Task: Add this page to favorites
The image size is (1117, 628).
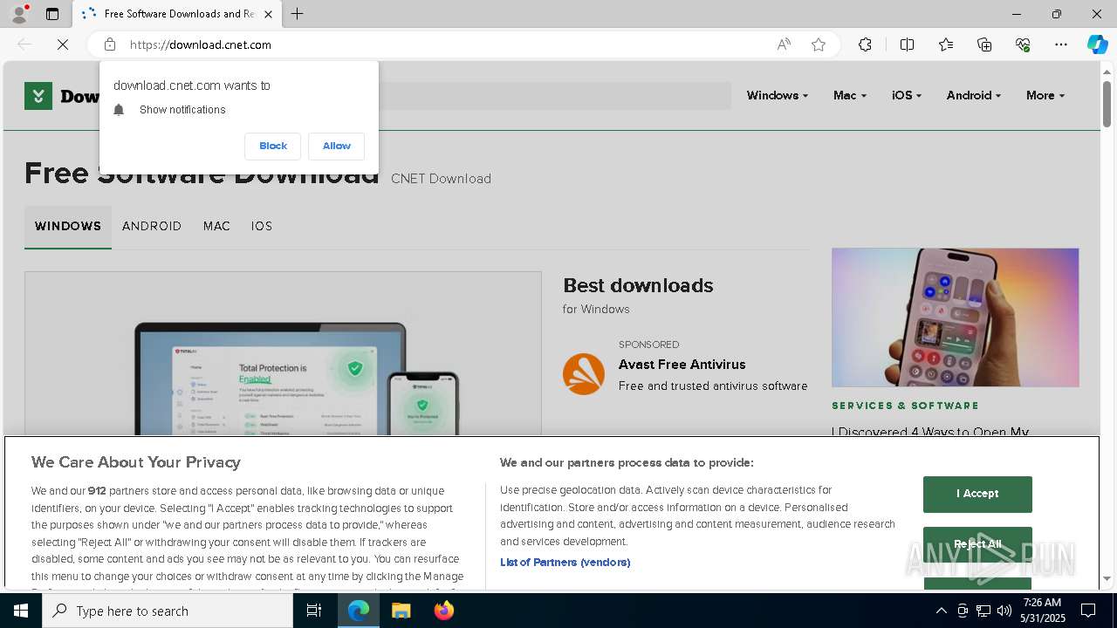Action: click(x=819, y=44)
